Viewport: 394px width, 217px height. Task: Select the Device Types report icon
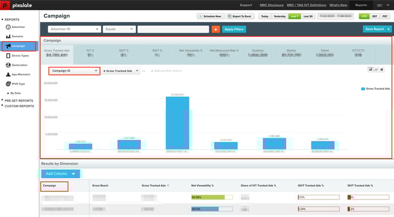[x=8, y=55]
